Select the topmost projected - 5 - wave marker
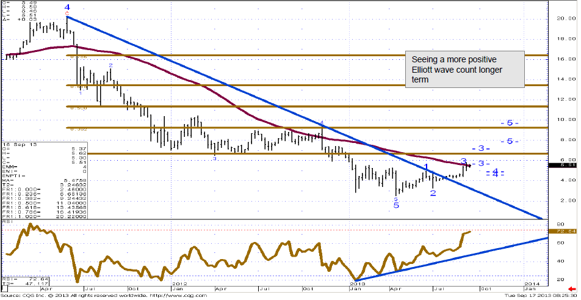 tap(510, 123)
